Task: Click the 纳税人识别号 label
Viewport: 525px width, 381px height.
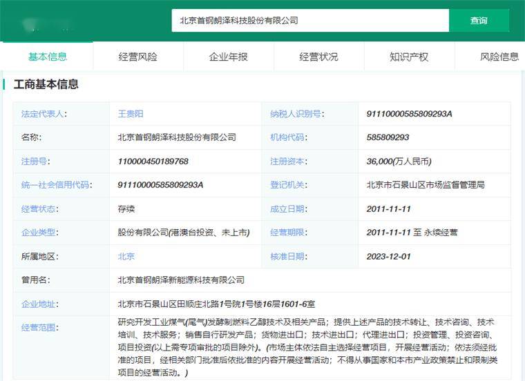Action: [297, 114]
